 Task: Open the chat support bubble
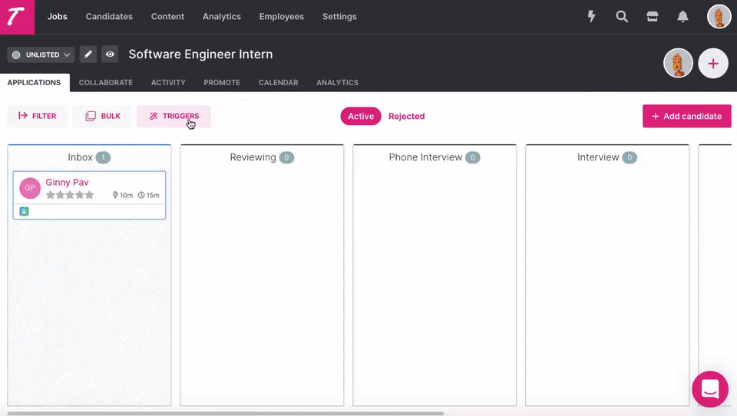click(x=709, y=389)
